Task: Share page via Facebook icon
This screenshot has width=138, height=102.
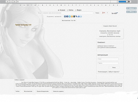Action: tap(67, 17)
